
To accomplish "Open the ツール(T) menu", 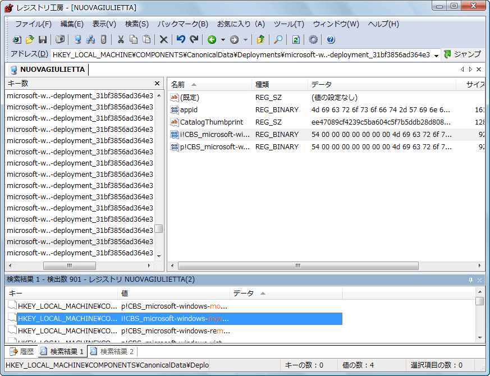I will point(288,24).
